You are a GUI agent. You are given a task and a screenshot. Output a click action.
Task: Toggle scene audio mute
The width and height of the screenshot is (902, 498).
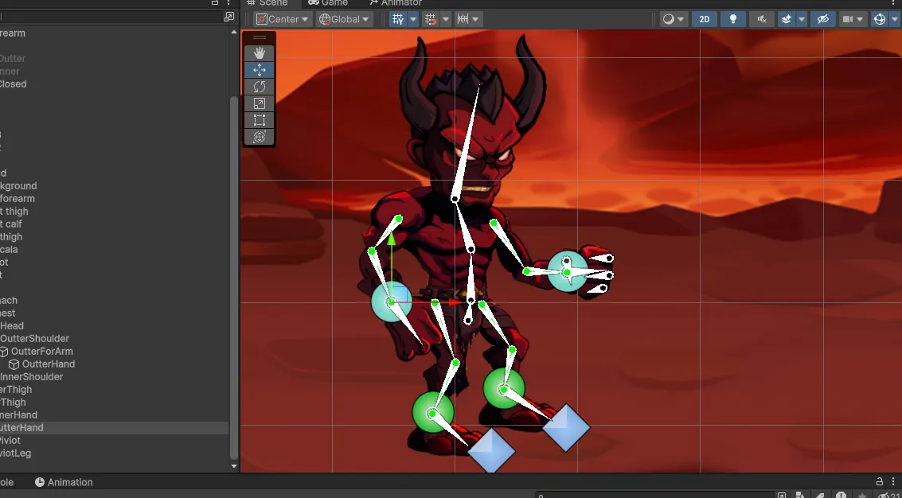click(x=762, y=19)
